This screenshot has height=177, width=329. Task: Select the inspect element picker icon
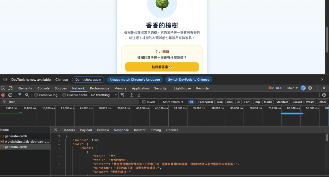click(x=3, y=88)
